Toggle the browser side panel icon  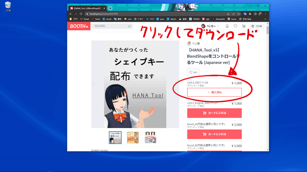tap(255, 14)
